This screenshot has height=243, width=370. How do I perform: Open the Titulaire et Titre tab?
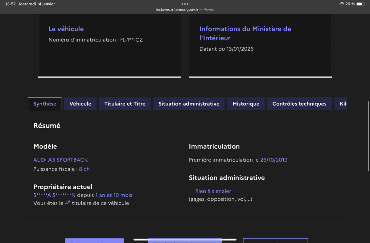pyautogui.click(x=125, y=104)
